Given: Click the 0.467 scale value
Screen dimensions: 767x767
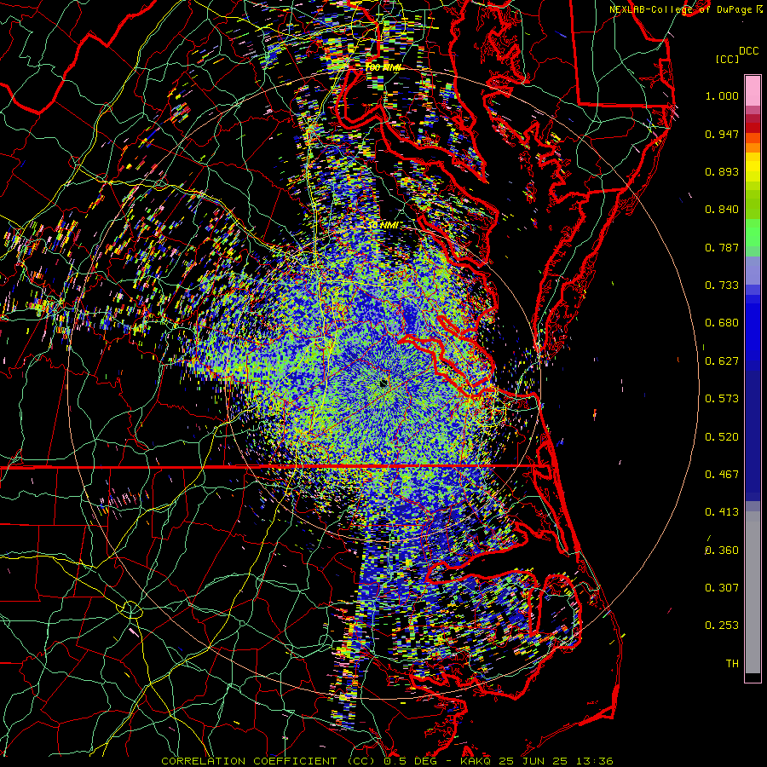Looking at the screenshot, I should [x=722, y=475].
